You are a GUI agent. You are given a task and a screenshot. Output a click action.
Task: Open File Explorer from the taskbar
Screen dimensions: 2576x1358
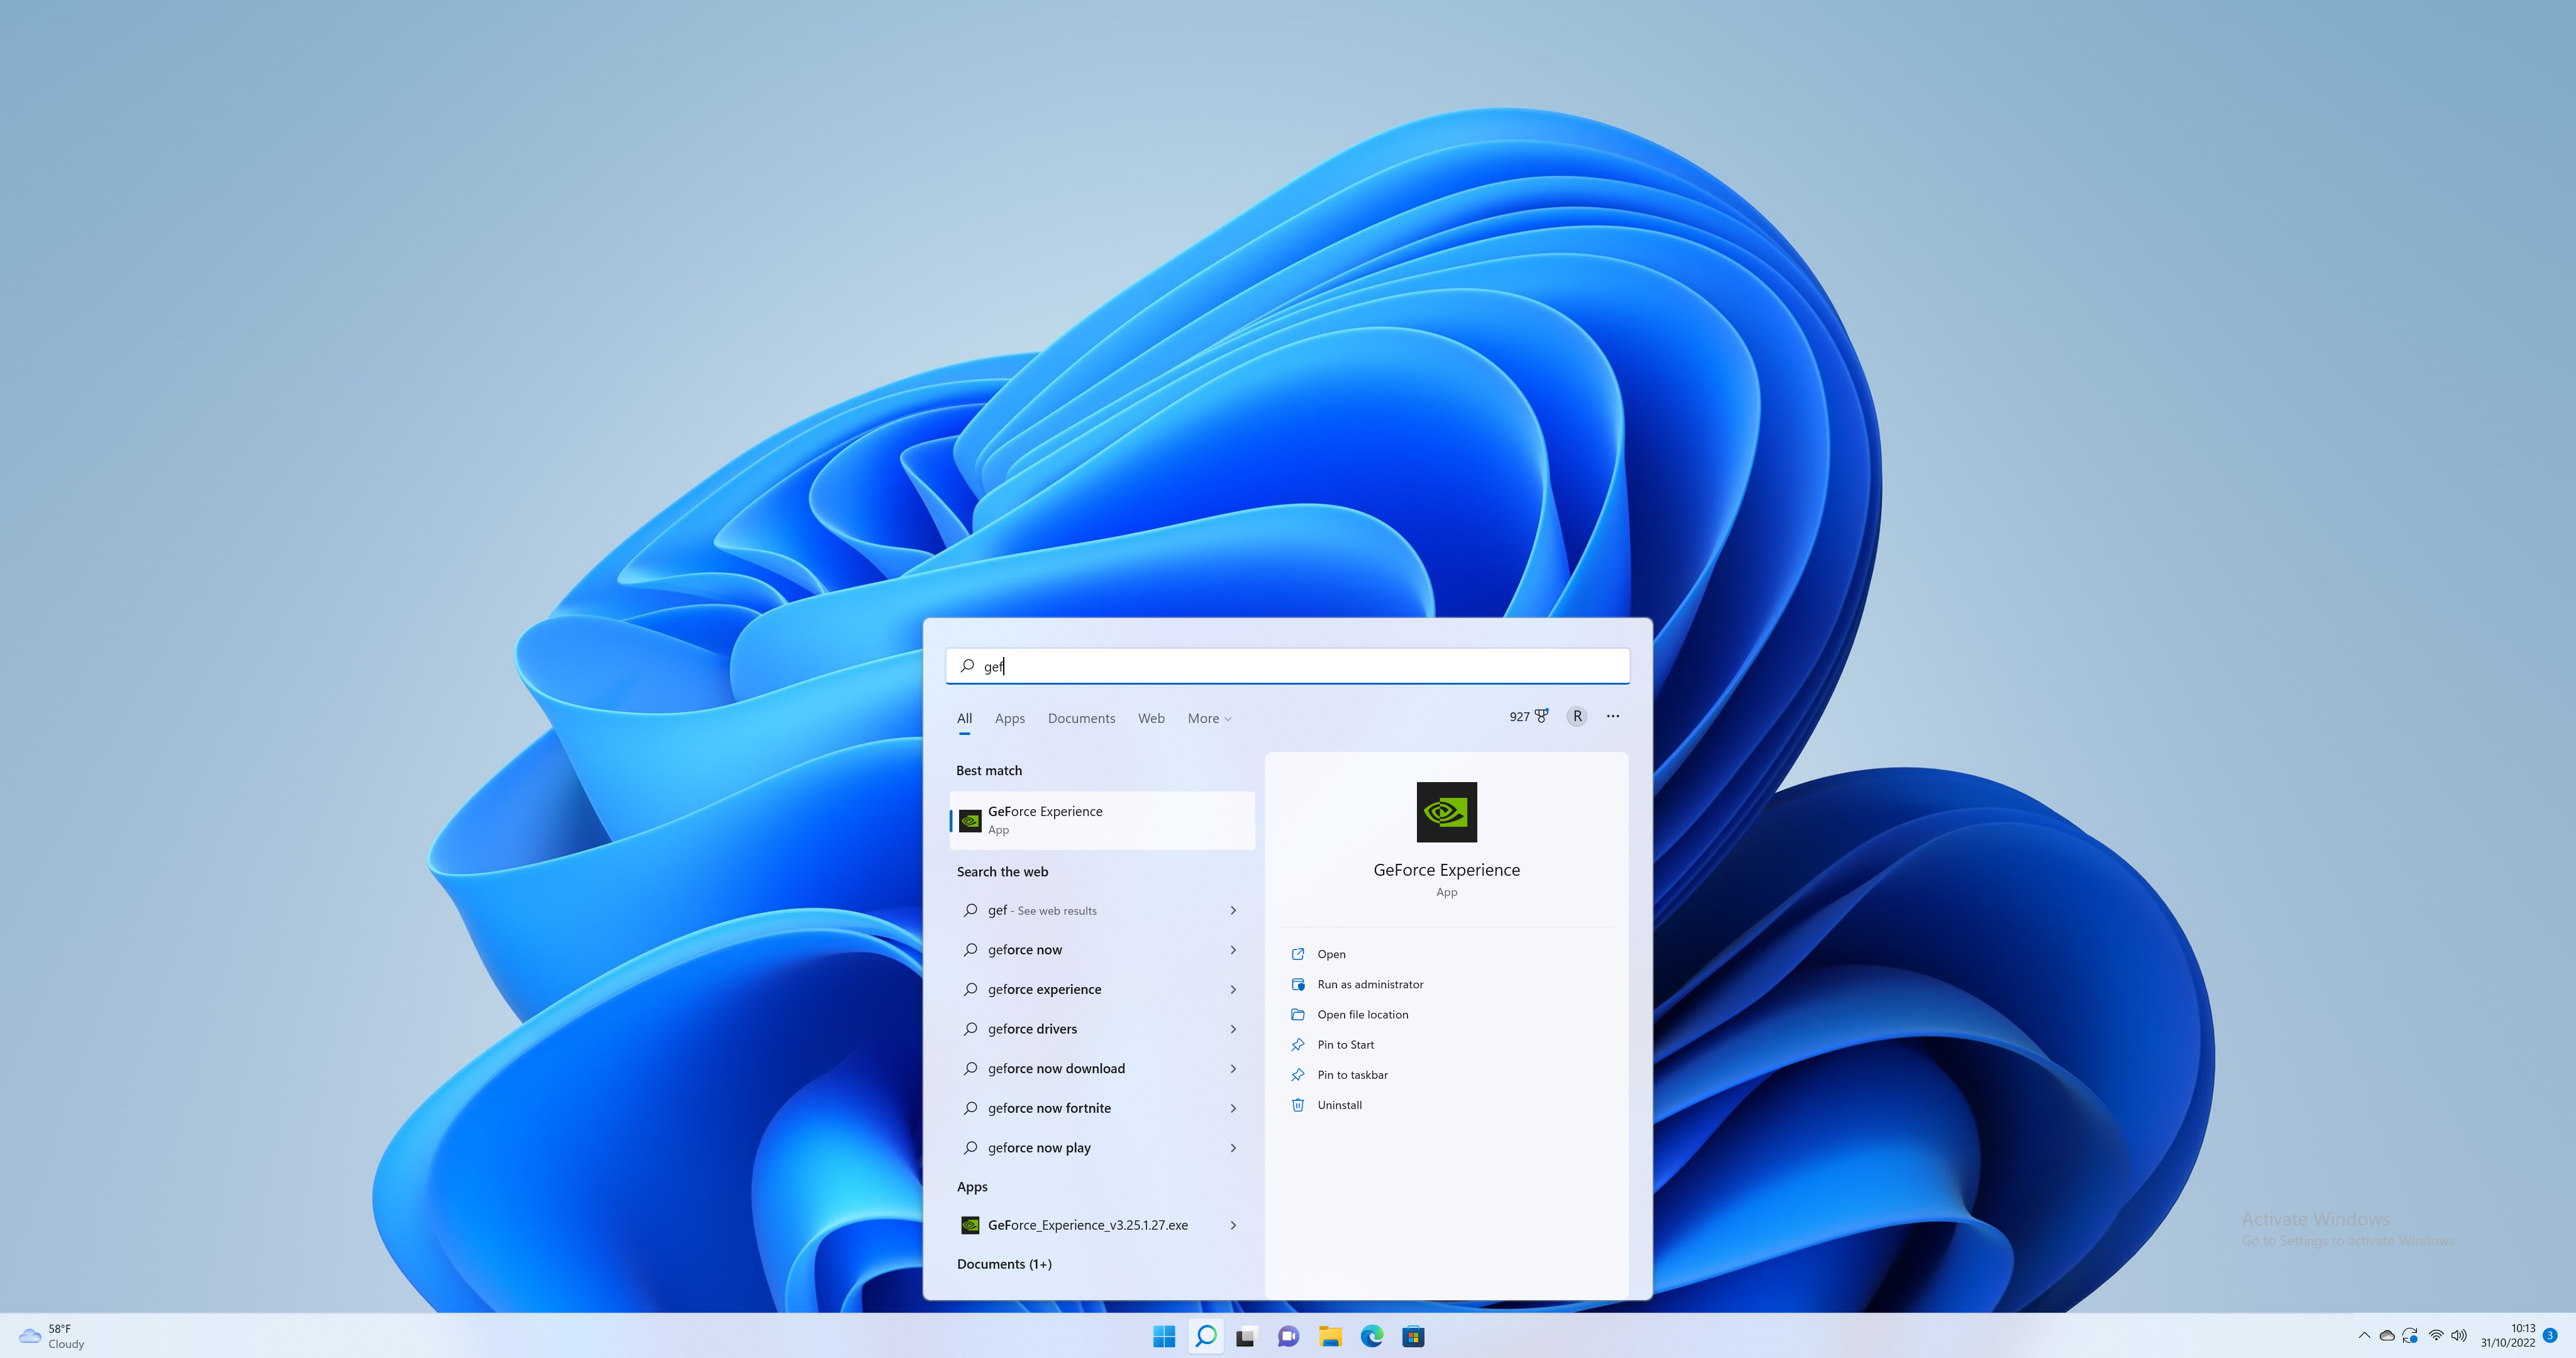[1330, 1336]
